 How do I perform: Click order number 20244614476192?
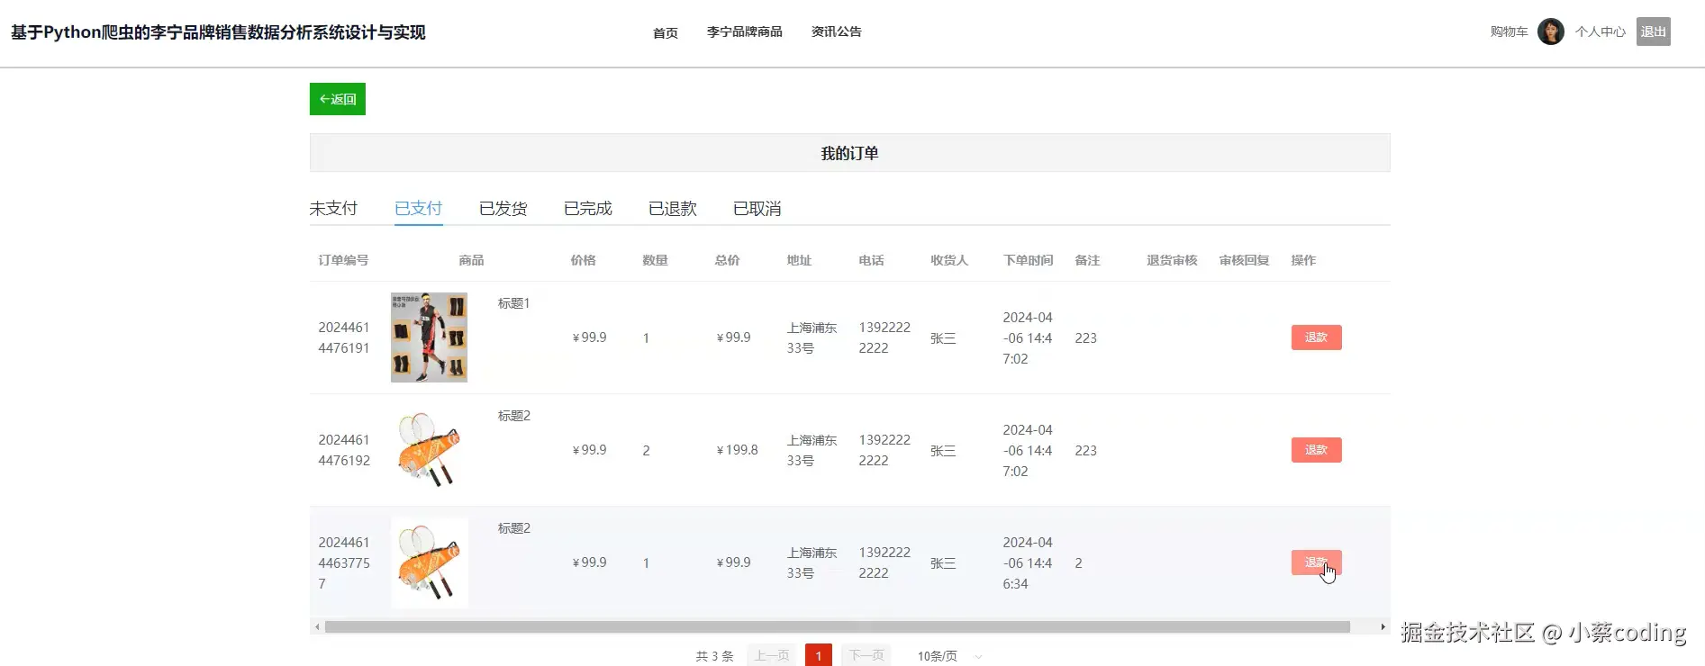(344, 450)
